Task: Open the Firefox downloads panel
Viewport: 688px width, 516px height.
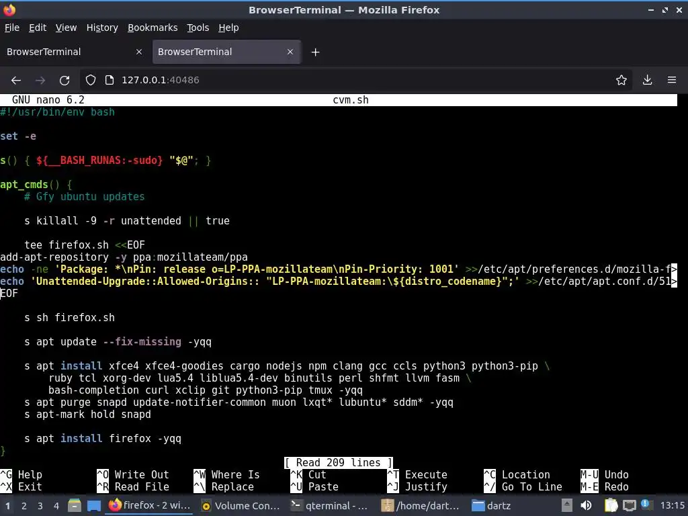Action: pyautogui.click(x=647, y=80)
